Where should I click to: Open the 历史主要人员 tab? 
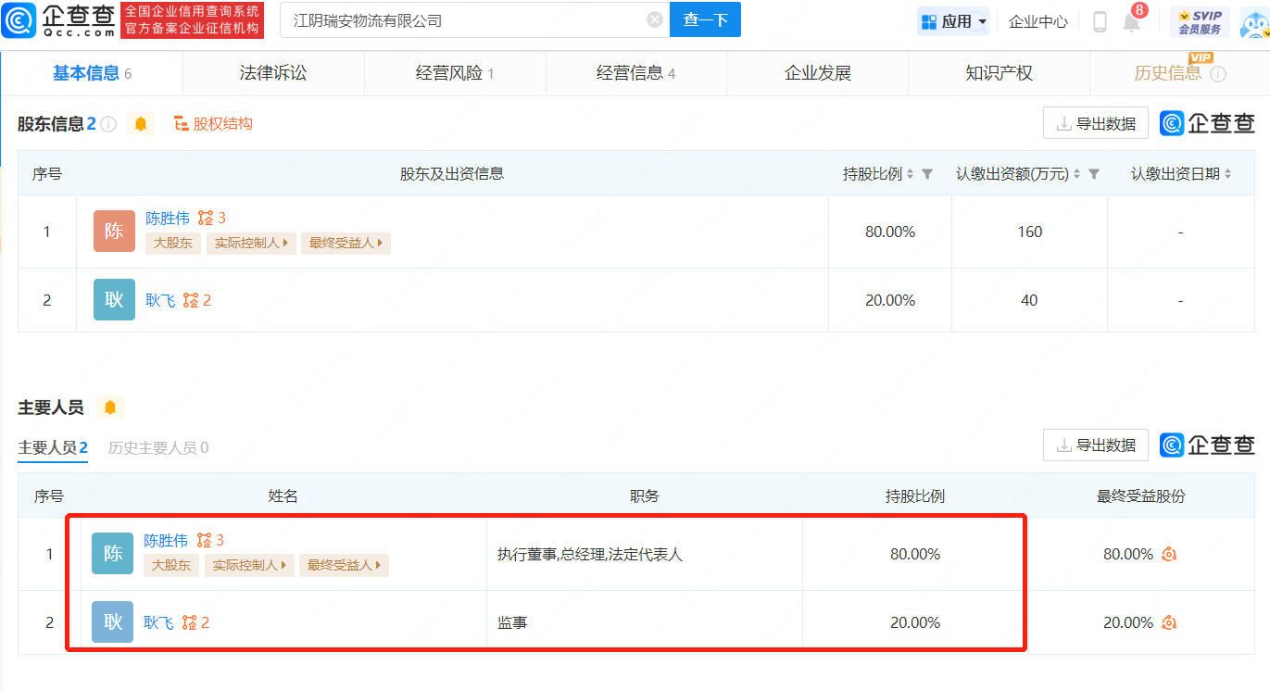[158, 447]
